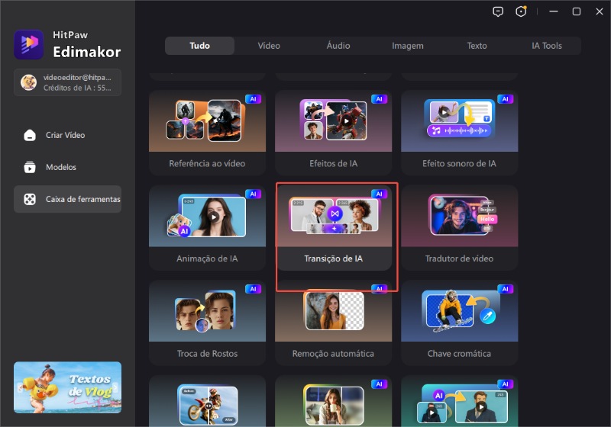Click the eyedropper icon on Chave cromática
Viewport: 611px width, 427px height.
click(488, 316)
